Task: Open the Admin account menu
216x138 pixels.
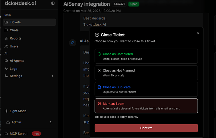Action: click(29, 122)
